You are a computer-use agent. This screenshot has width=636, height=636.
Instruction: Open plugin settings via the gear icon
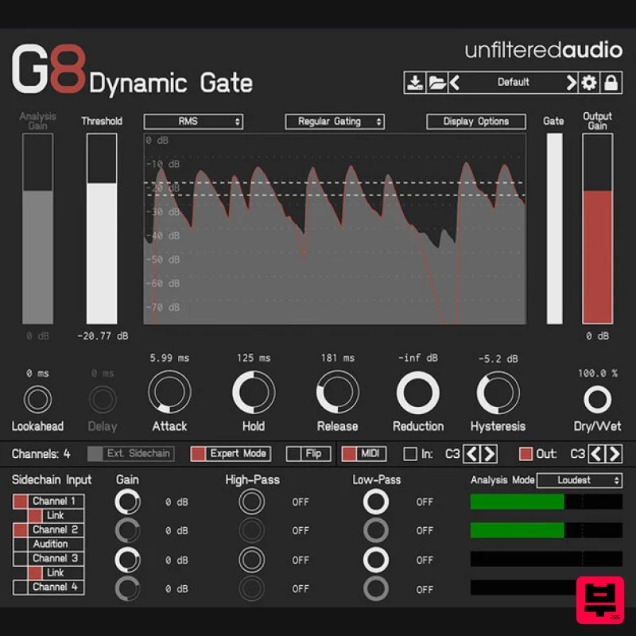point(590,82)
